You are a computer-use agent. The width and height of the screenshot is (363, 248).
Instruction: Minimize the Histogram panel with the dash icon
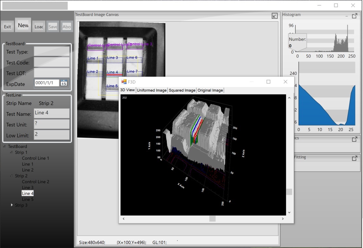(x=347, y=16)
